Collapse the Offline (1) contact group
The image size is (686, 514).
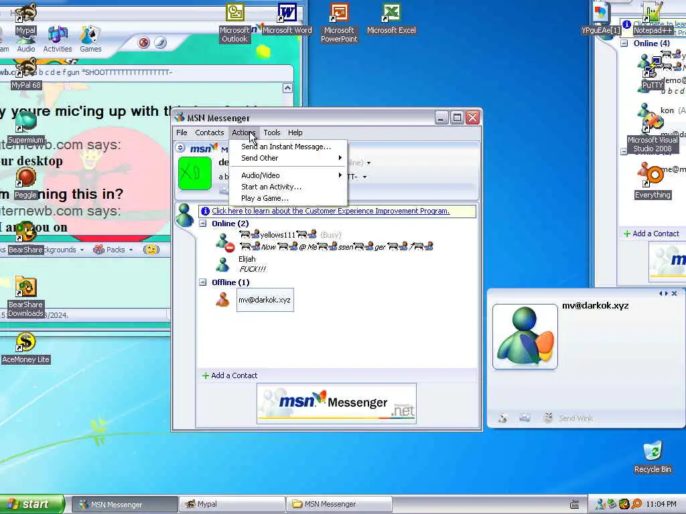203,282
